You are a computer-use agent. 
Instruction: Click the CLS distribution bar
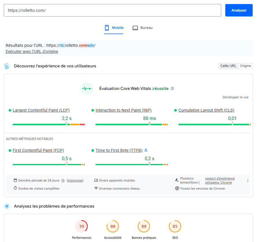[x=215, y=124]
